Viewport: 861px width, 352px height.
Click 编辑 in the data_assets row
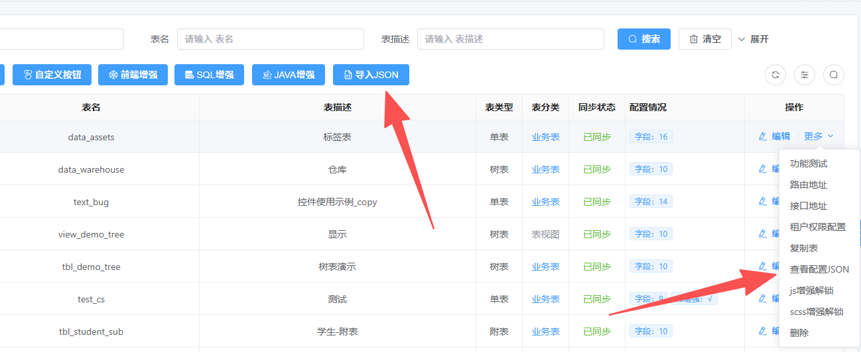click(774, 136)
